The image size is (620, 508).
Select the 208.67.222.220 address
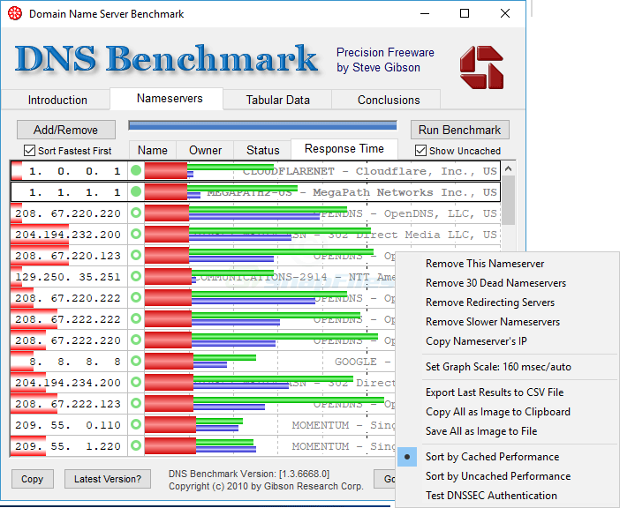tap(68, 340)
